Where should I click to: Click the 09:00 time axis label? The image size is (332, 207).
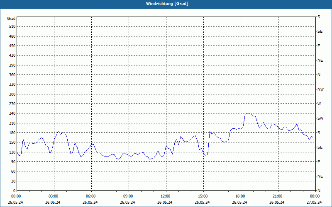click(x=129, y=196)
